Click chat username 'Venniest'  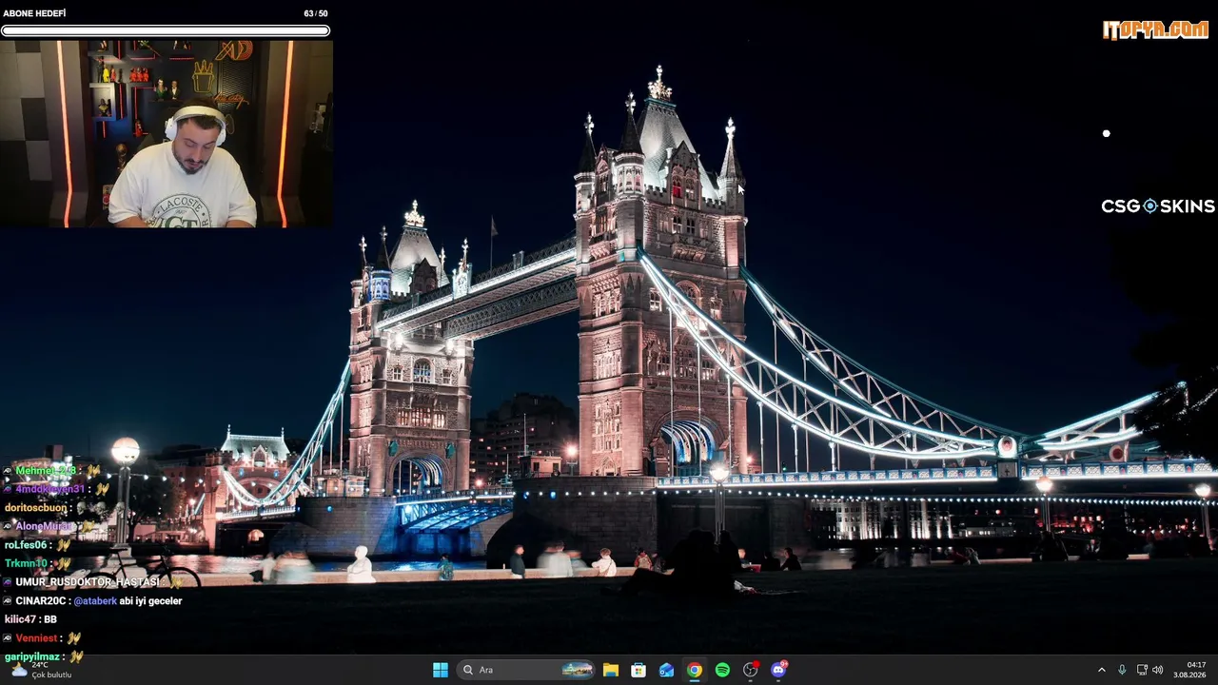tap(37, 638)
